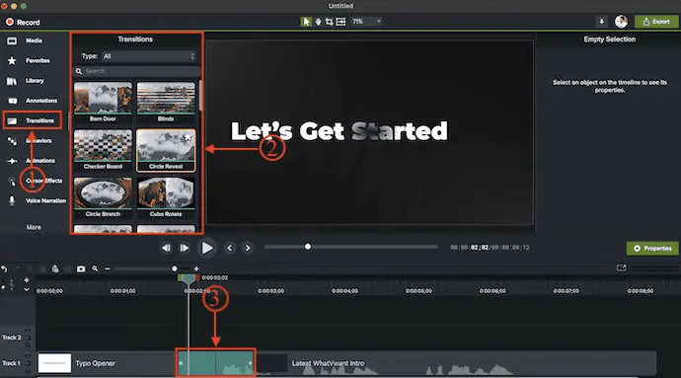Select the arrow Edit mode tool
Viewport: 681px width, 378px height.
[306, 22]
